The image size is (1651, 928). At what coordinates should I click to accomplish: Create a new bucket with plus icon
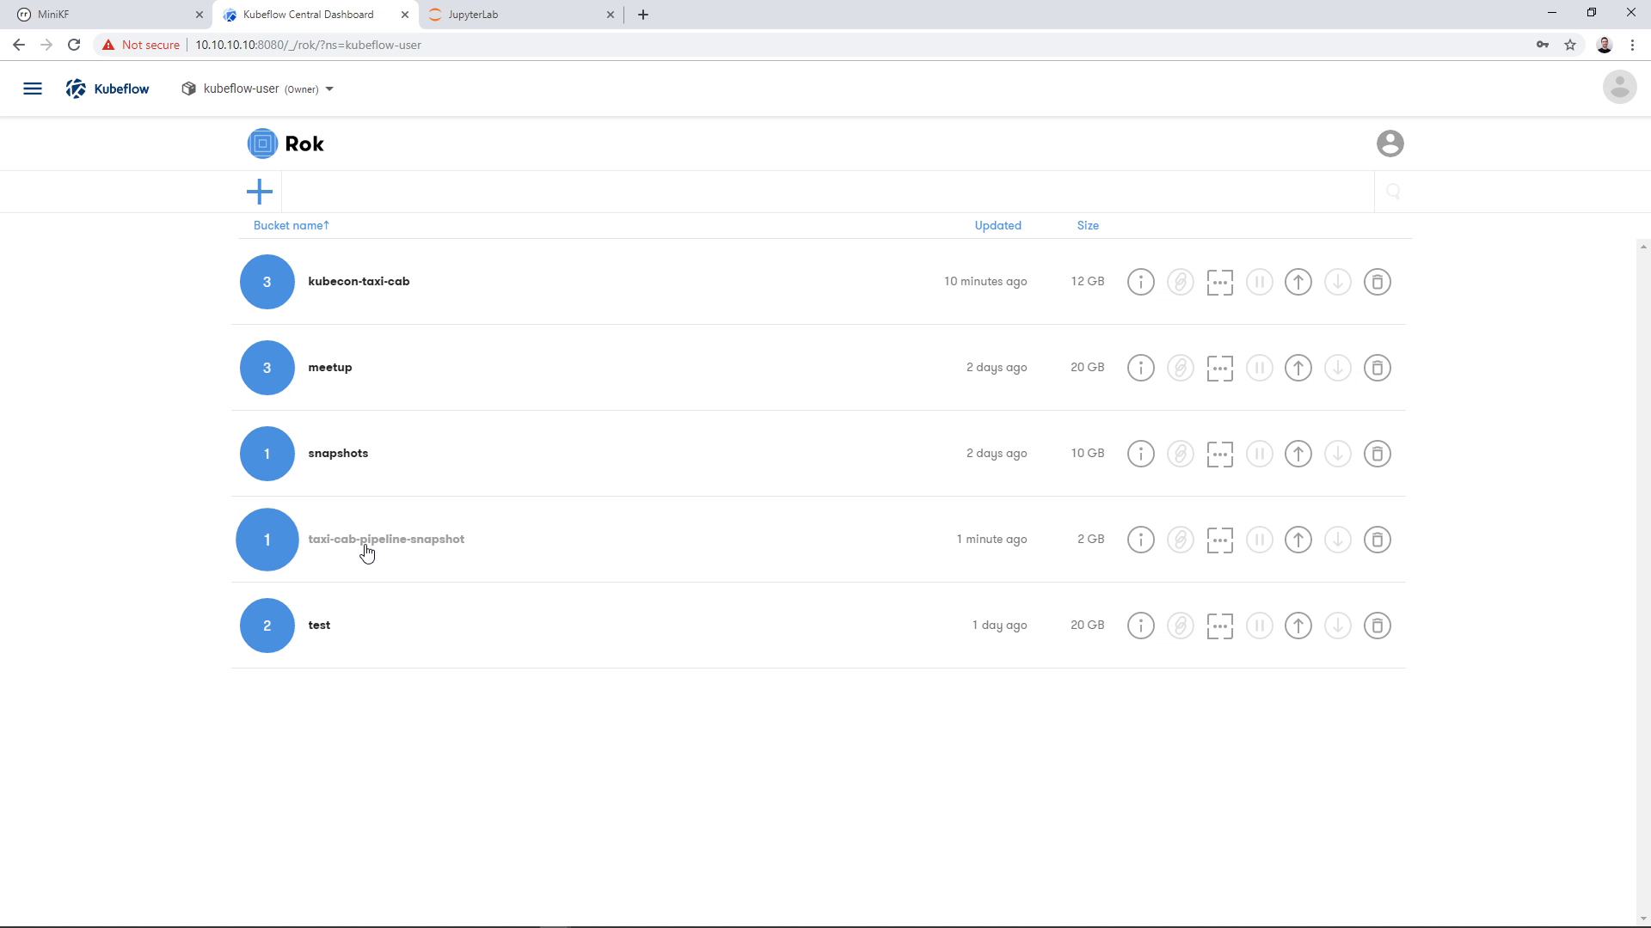[x=259, y=192]
